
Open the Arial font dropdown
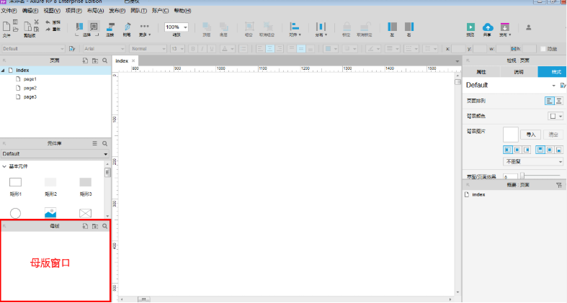point(104,49)
